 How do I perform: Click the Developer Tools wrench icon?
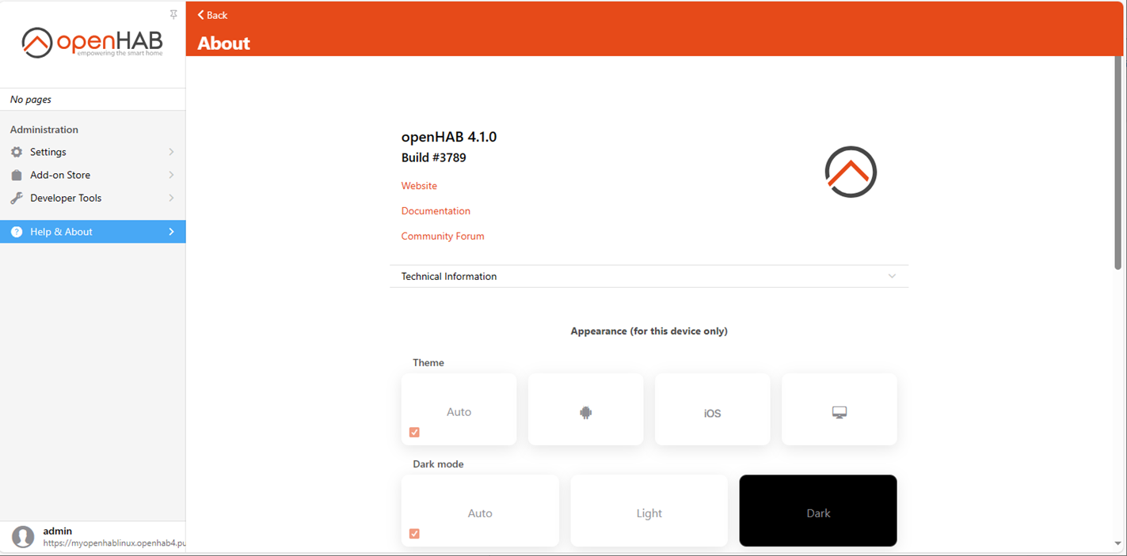pos(17,198)
